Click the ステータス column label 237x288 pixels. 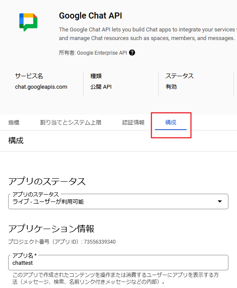point(179,76)
